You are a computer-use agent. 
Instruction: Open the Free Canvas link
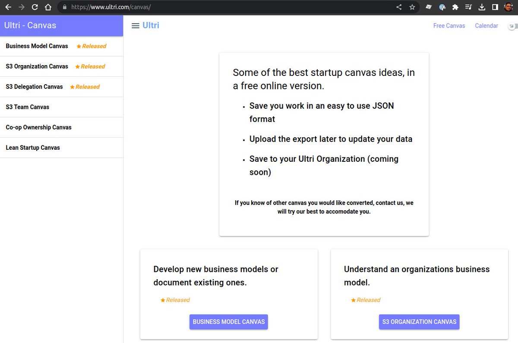449,26
